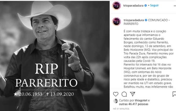Click the COMUNICADO - PARRERITO caption heading
176x111 pixels.
147,22
